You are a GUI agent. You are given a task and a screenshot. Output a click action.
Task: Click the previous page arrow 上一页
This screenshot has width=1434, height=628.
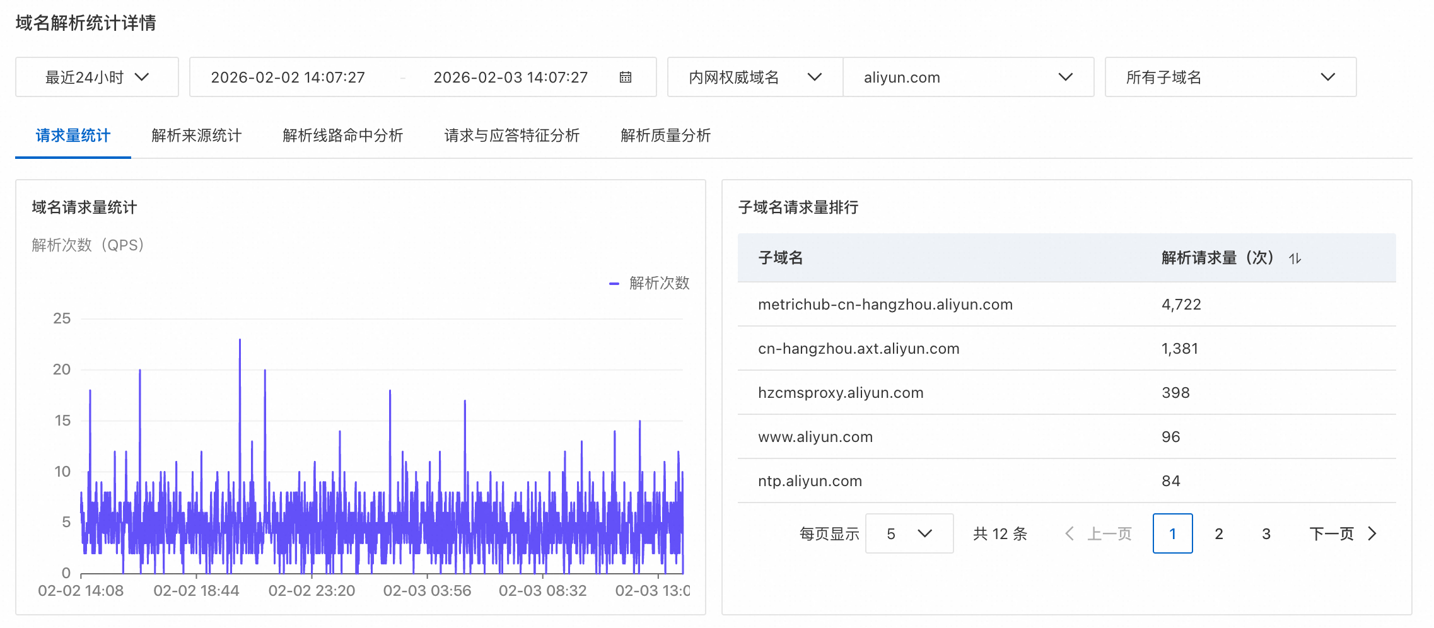tap(1099, 534)
